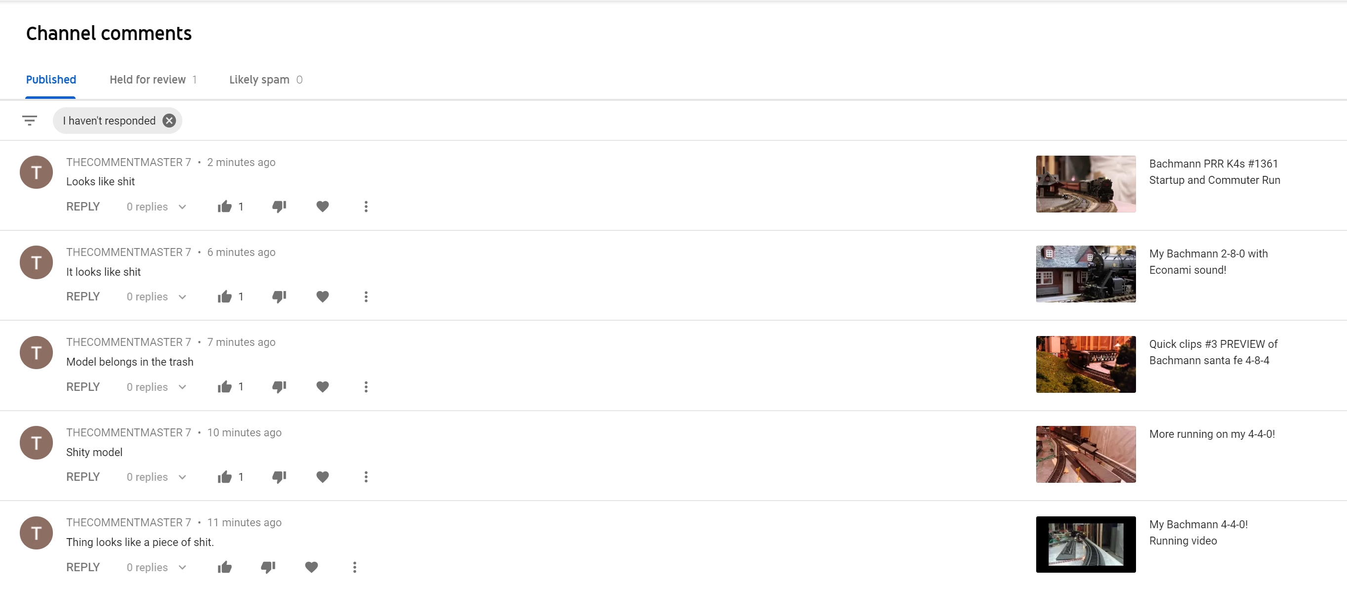Heart the "Model belongs in the trash" comment
The width and height of the screenshot is (1347, 589).
click(x=322, y=386)
